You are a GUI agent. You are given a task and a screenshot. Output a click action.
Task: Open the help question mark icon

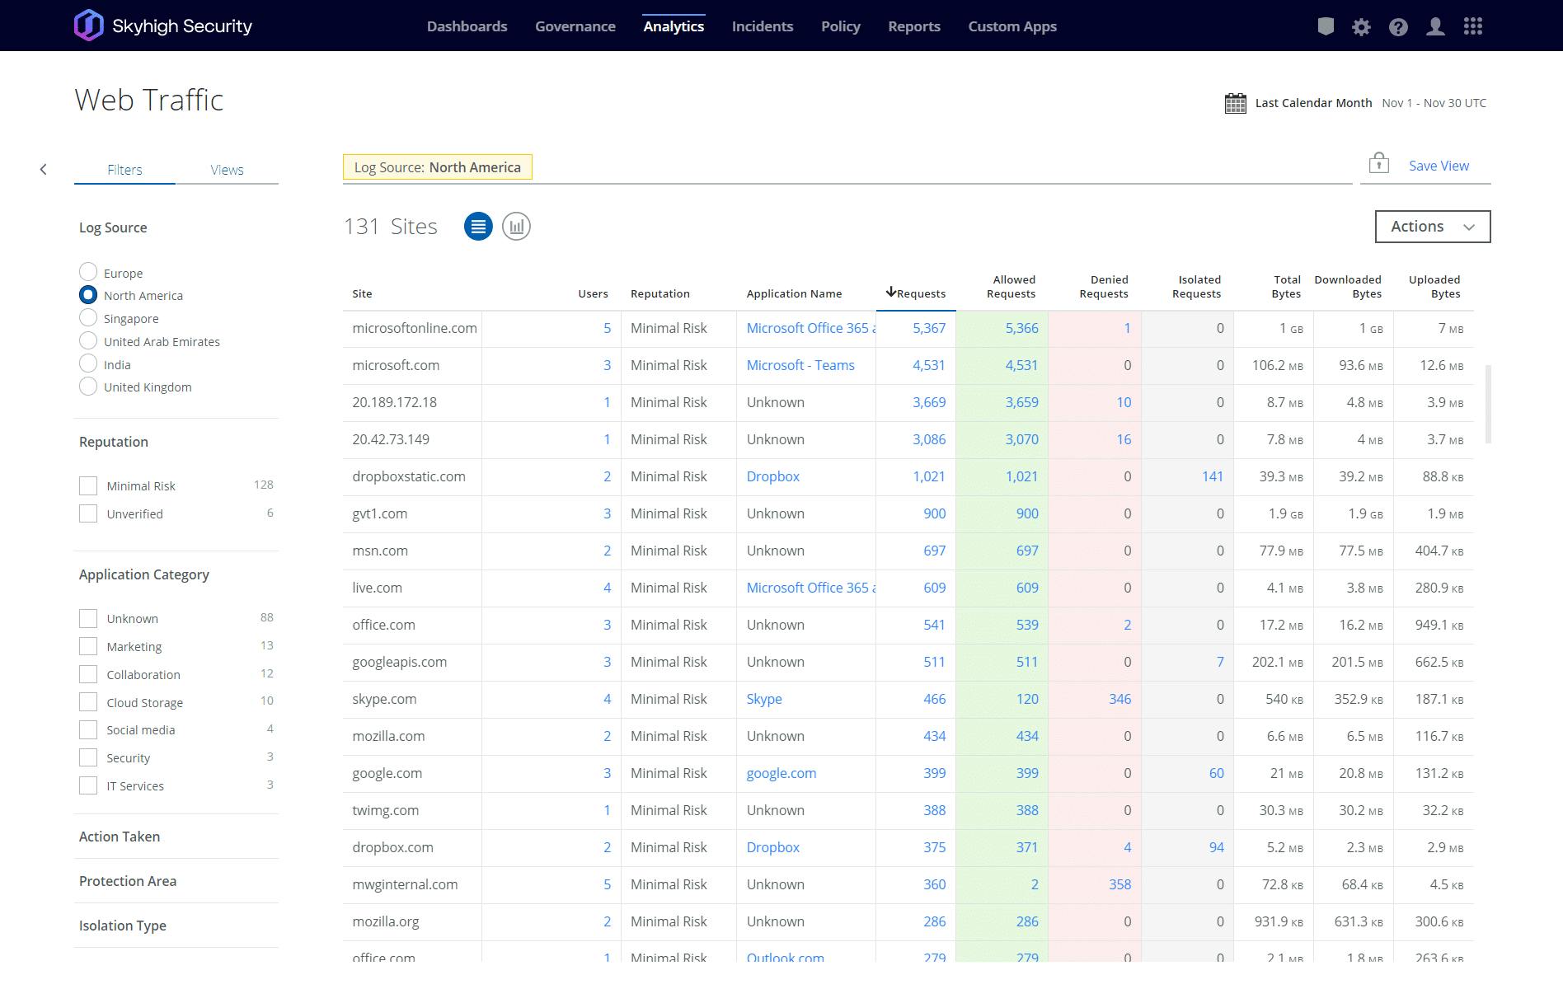[1398, 26]
